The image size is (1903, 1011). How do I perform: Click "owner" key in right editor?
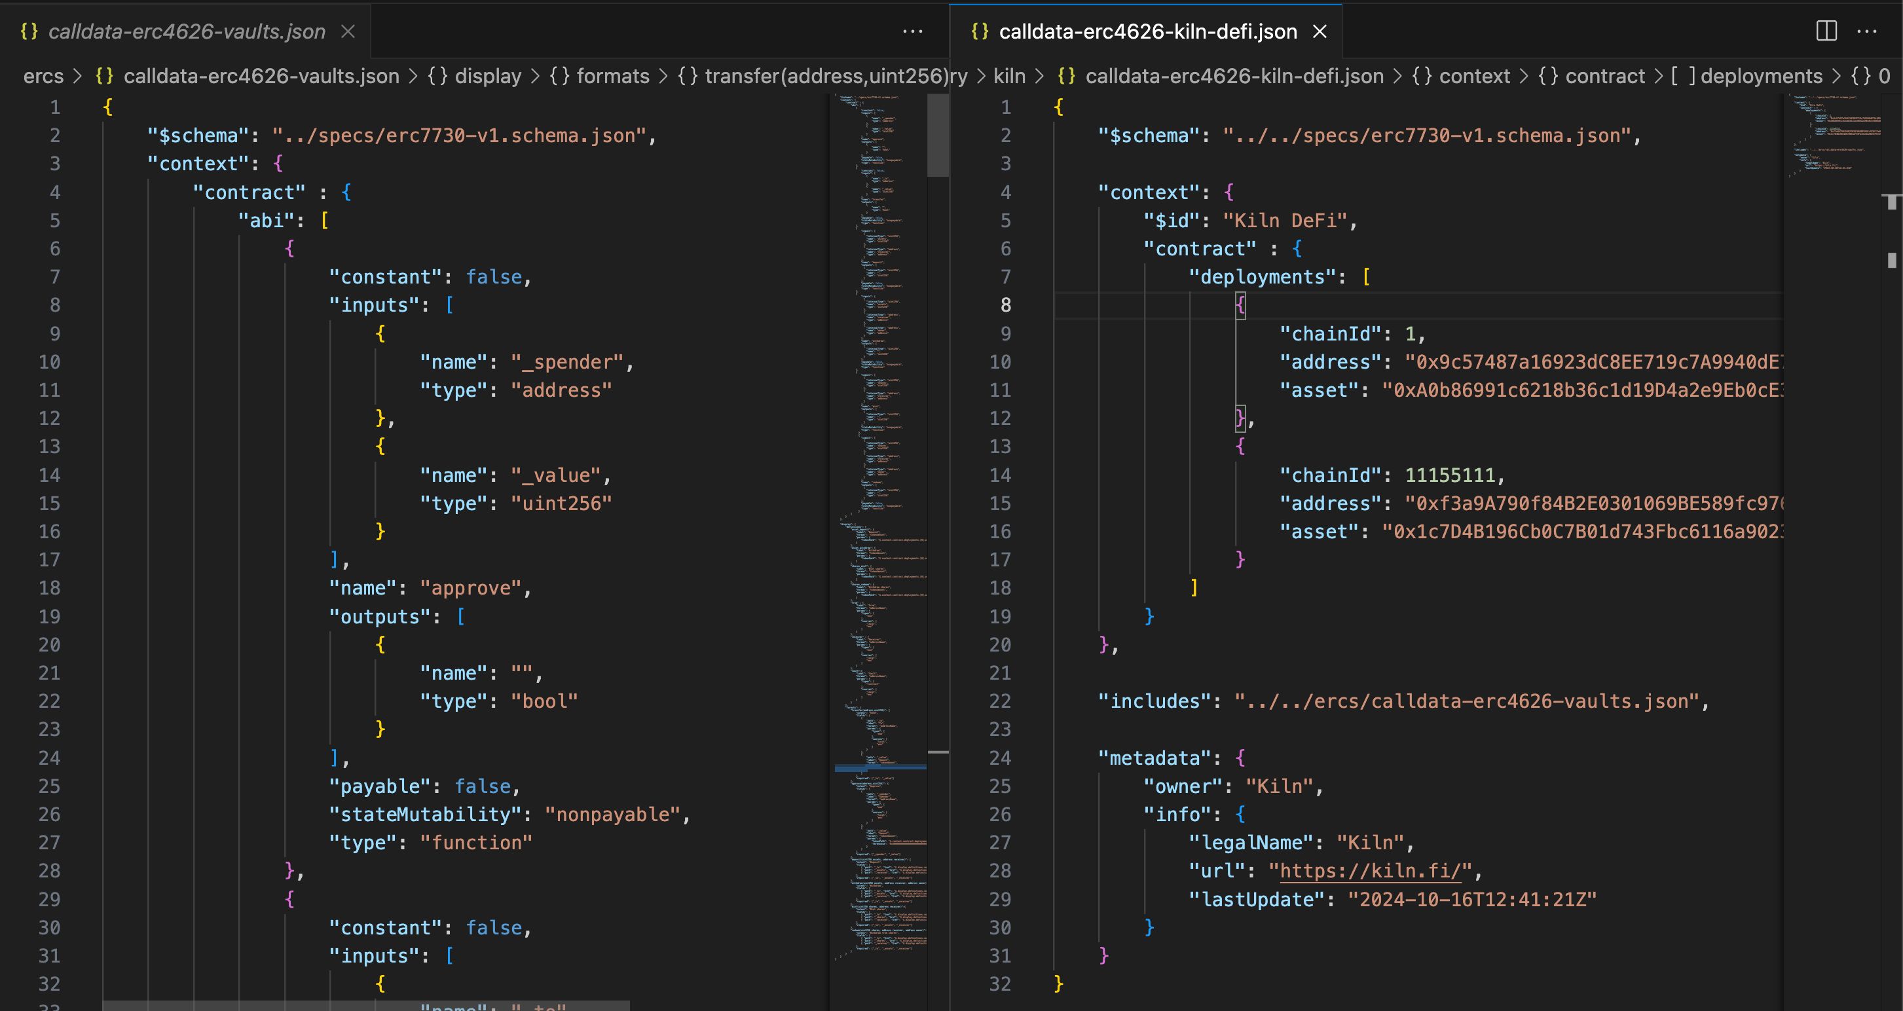(1183, 786)
